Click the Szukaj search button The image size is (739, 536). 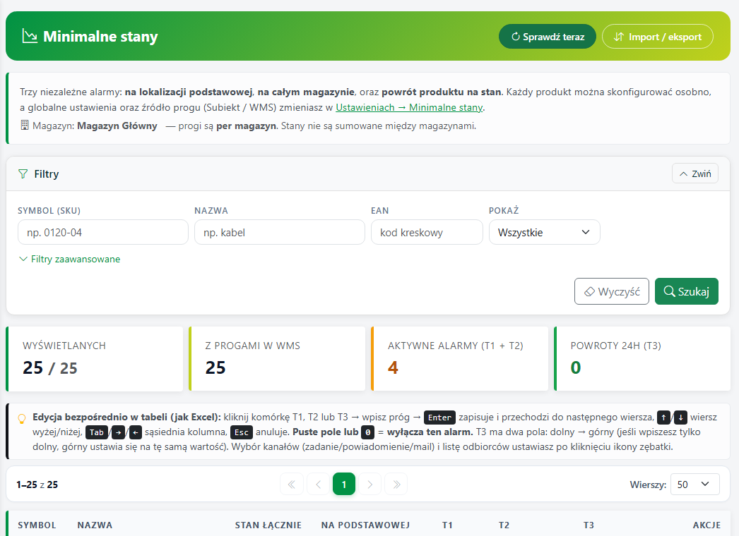[x=686, y=291]
